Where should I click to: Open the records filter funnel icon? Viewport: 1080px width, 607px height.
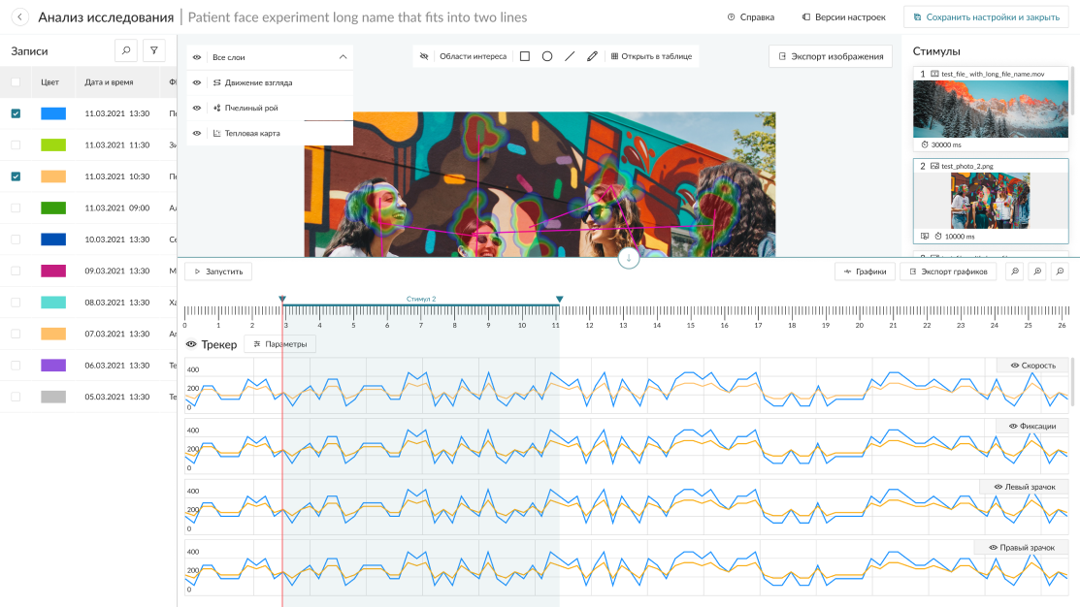pyautogui.click(x=153, y=50)
